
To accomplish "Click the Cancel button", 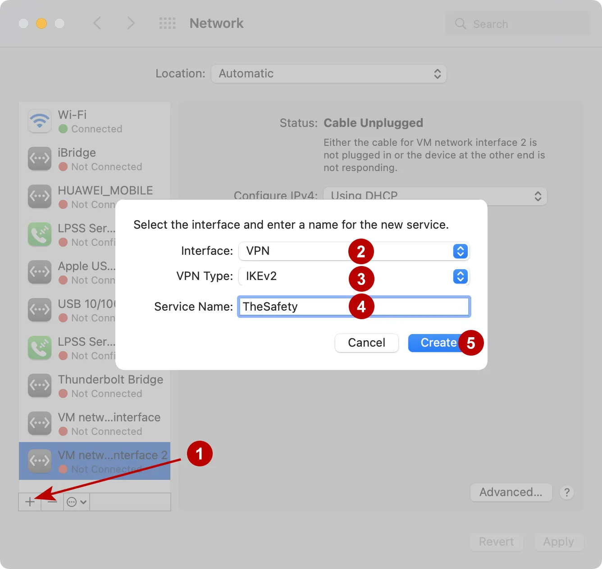I will click(x=366, y=343).
